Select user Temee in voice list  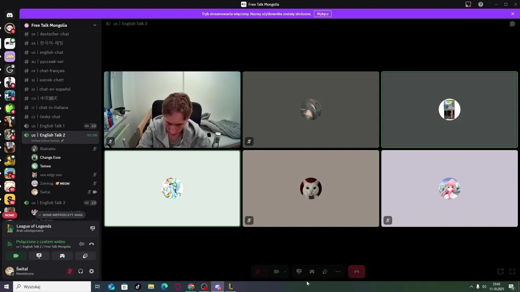(65, 166)
